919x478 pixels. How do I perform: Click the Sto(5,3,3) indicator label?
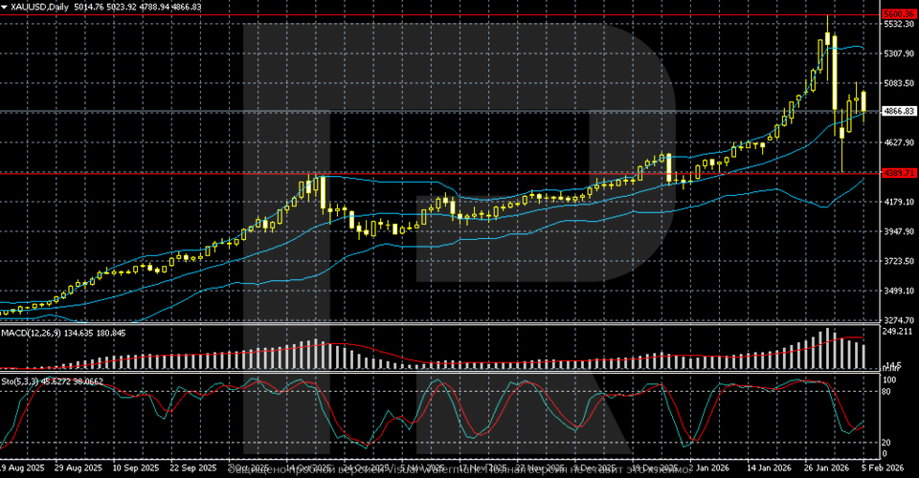pos(24,382)
